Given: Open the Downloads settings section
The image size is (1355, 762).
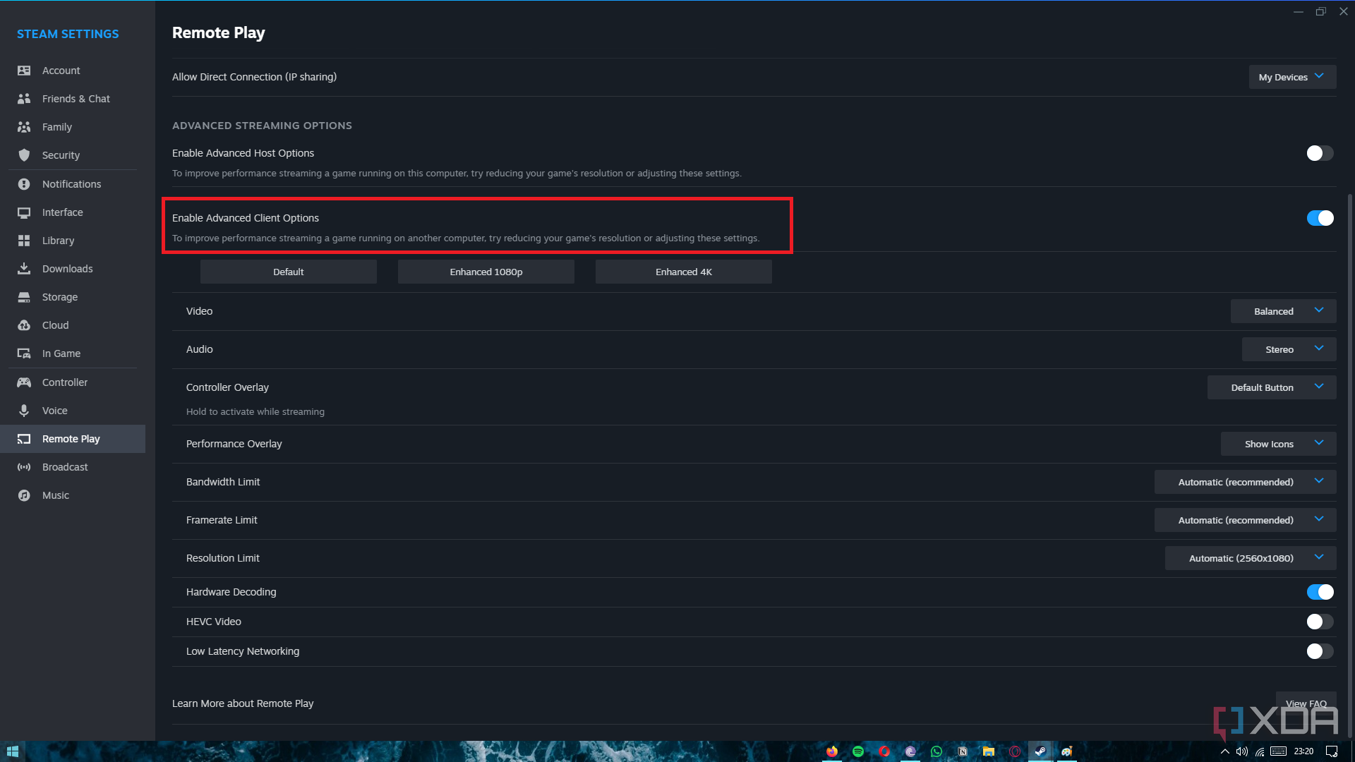Looking at the screenshot, I should 73,269.
